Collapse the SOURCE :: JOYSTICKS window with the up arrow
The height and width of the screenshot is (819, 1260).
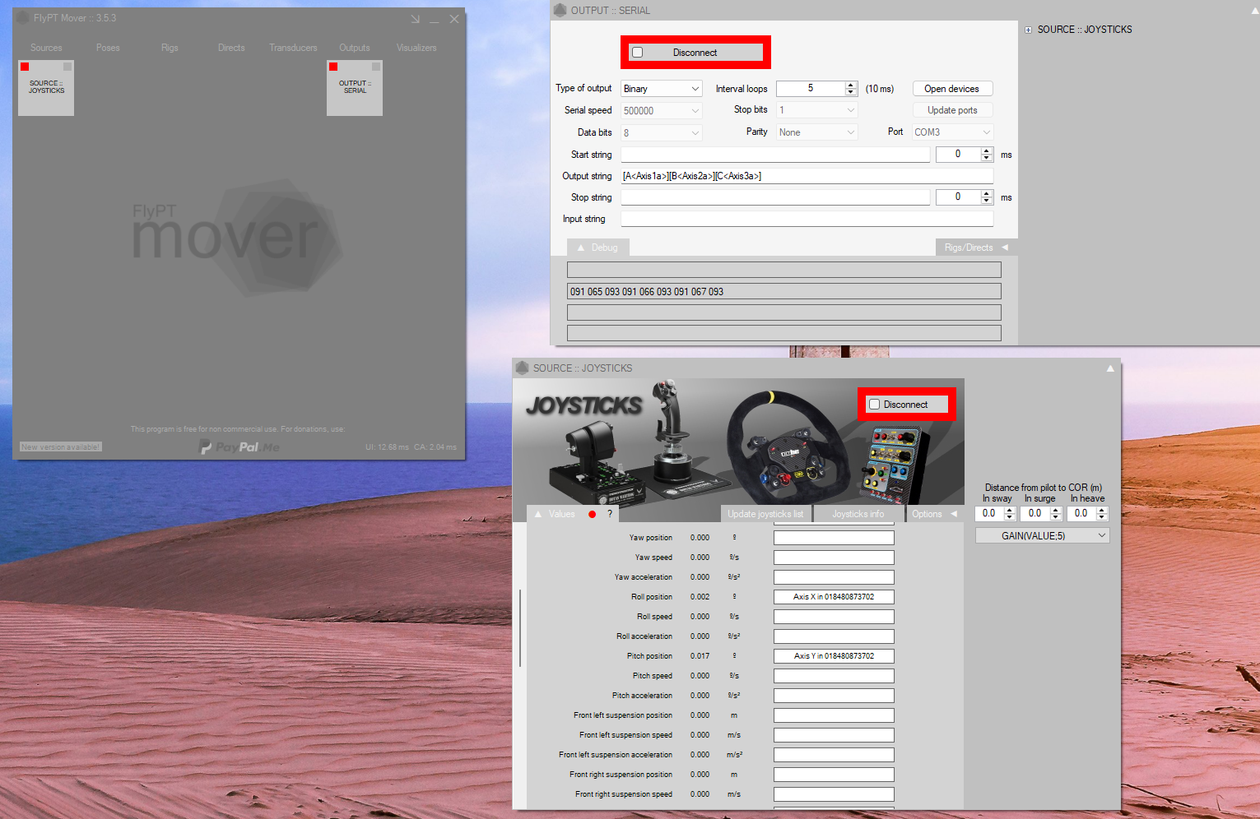[x=1110, y=368]
